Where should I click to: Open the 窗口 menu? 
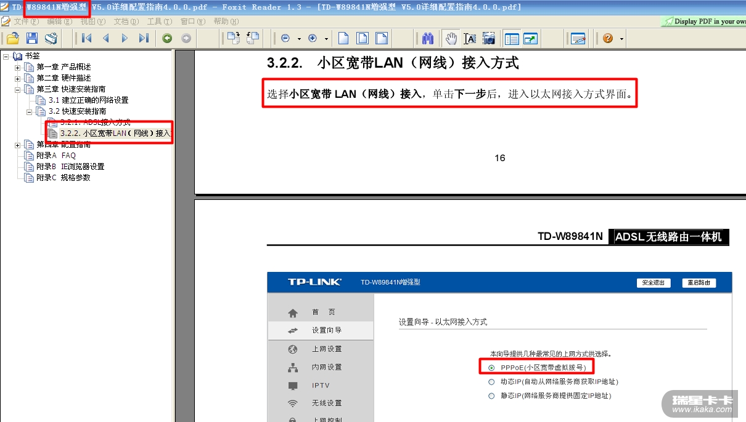click(x=192, y=22)
